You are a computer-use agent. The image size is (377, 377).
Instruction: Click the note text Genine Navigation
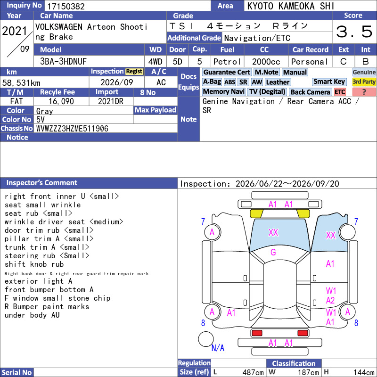[238, 101]
